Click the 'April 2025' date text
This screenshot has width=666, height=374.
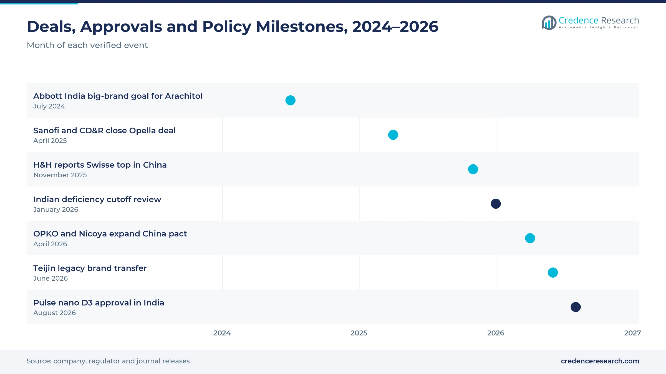pyautogui.click(x=50, y=141)
